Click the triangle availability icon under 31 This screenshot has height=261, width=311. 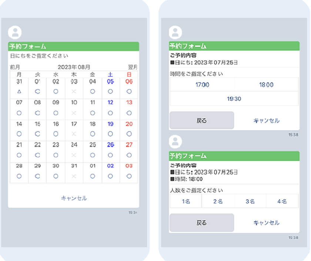pyautogui.click(x=19, y=91)
